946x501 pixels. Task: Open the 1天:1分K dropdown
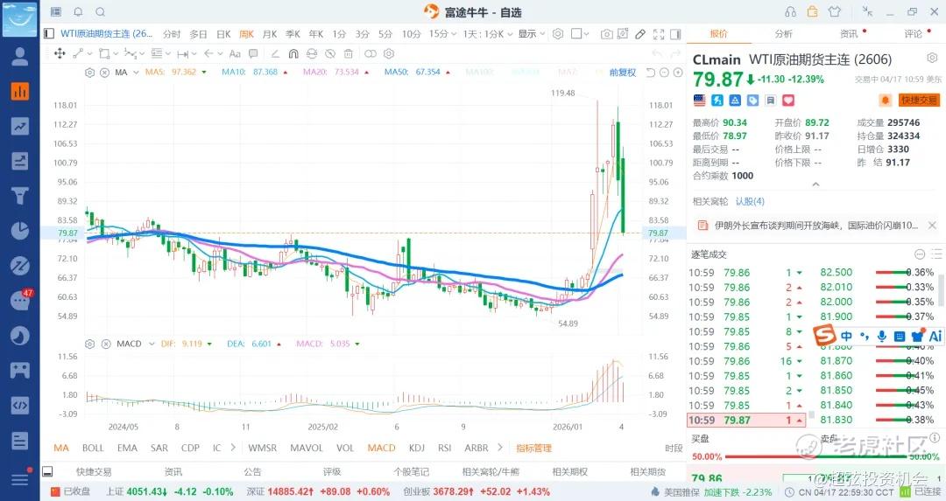488,34
